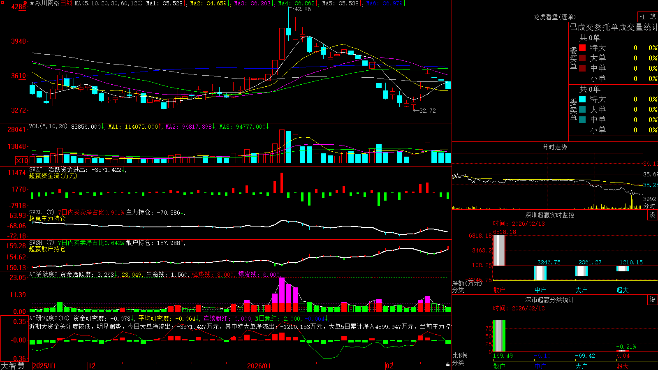Click the intraday 分时 price line chart
Viewport: 658px width, 370px height.
(x=547, y=181)
